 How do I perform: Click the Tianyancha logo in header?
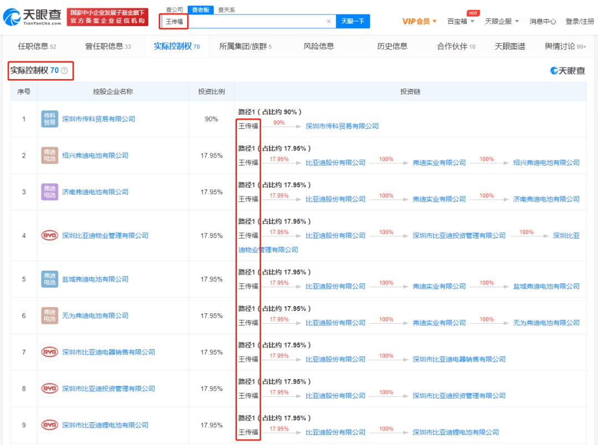pyautogui.click(x=32, y=17)
